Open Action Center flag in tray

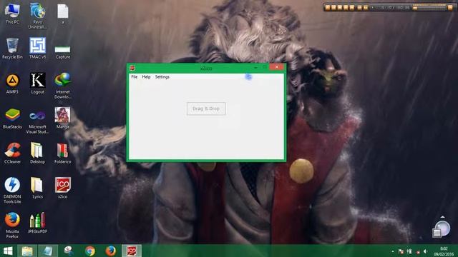(401, 251)
